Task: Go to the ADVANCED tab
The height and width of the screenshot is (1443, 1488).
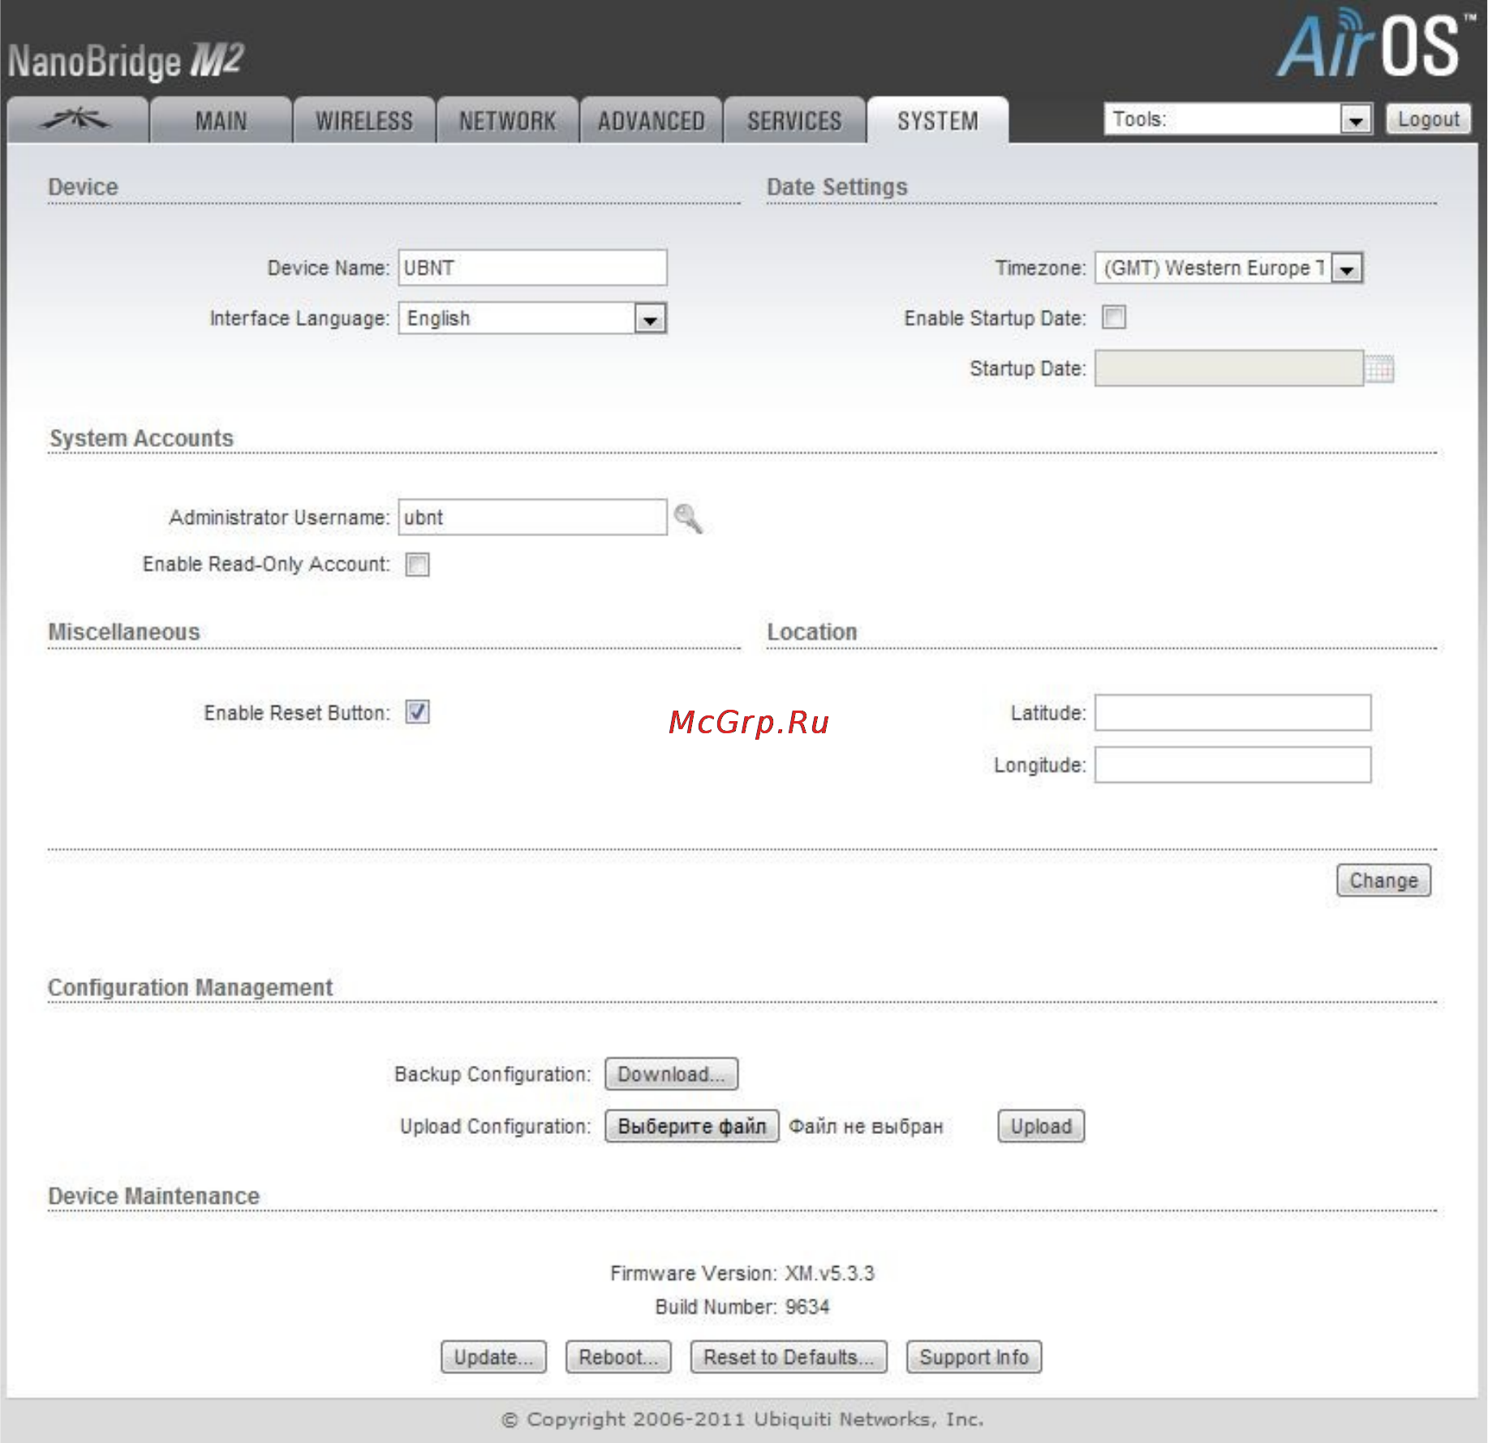Action: pyautogui.click(x=652, y=120)
